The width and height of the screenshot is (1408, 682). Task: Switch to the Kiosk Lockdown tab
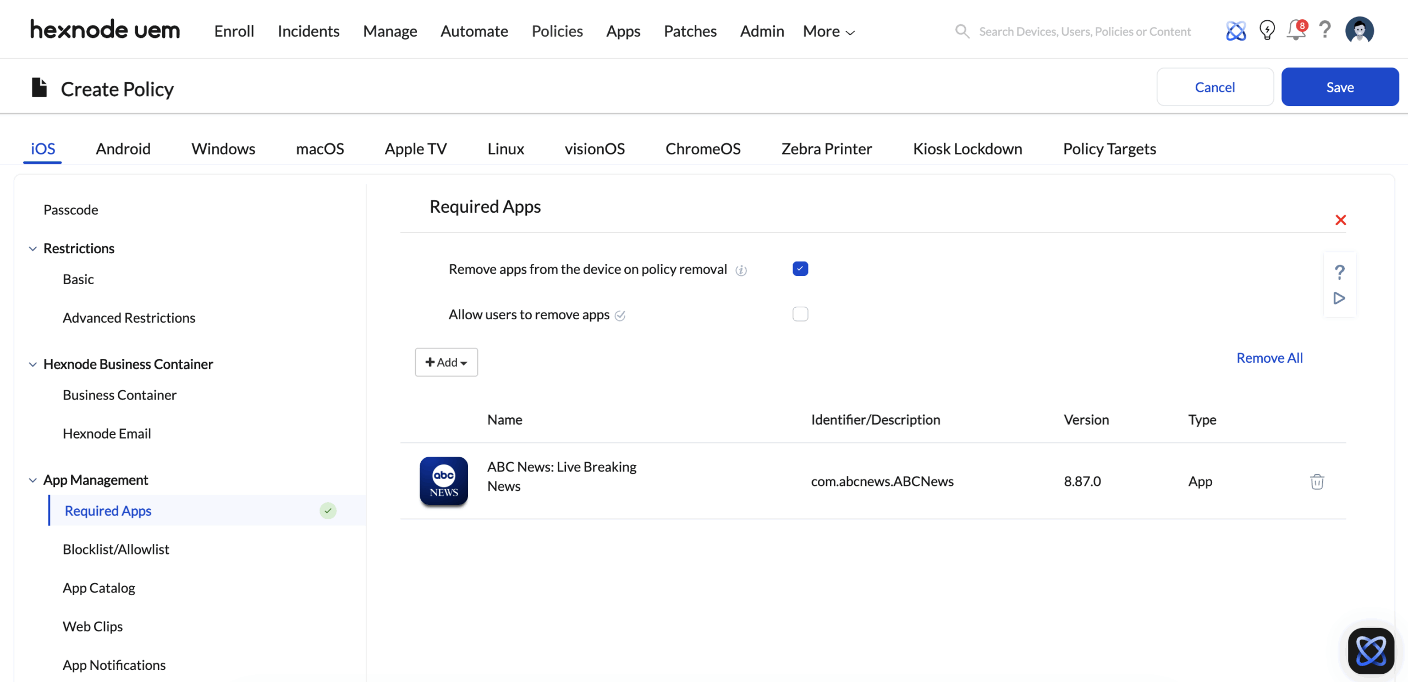[967, 149]
